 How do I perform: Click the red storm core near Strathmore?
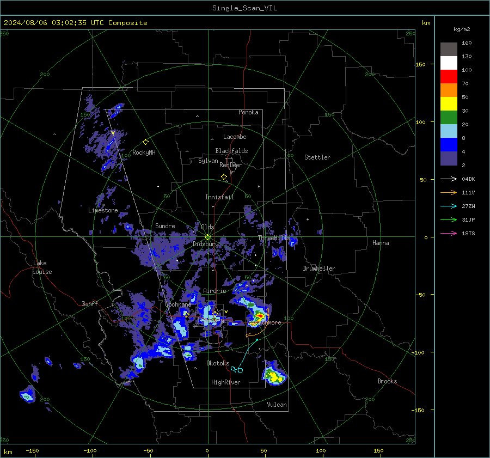pyautogui.click(x=260, y=316)
